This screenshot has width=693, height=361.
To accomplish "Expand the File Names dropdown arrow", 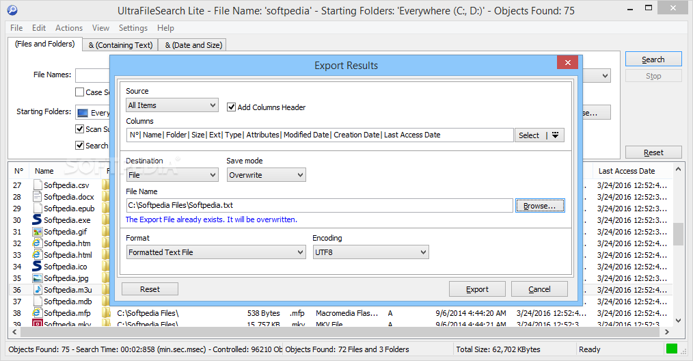I will click(605, 76).
